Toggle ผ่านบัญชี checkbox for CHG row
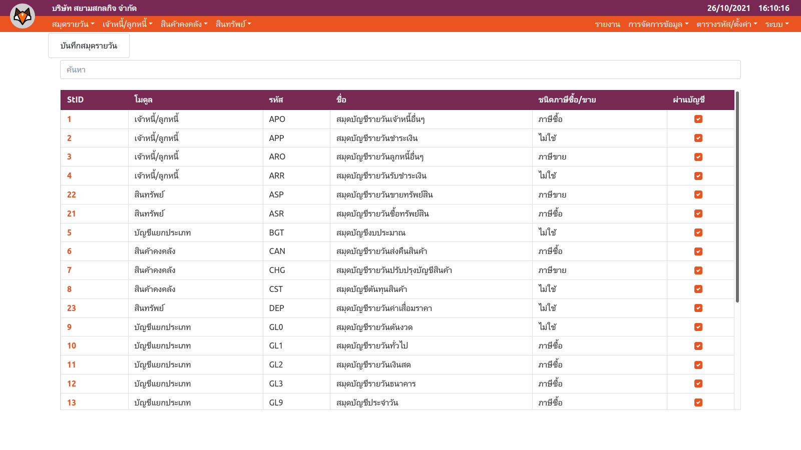Viewport: 801px width, 450px height. [x=698, y=270]
